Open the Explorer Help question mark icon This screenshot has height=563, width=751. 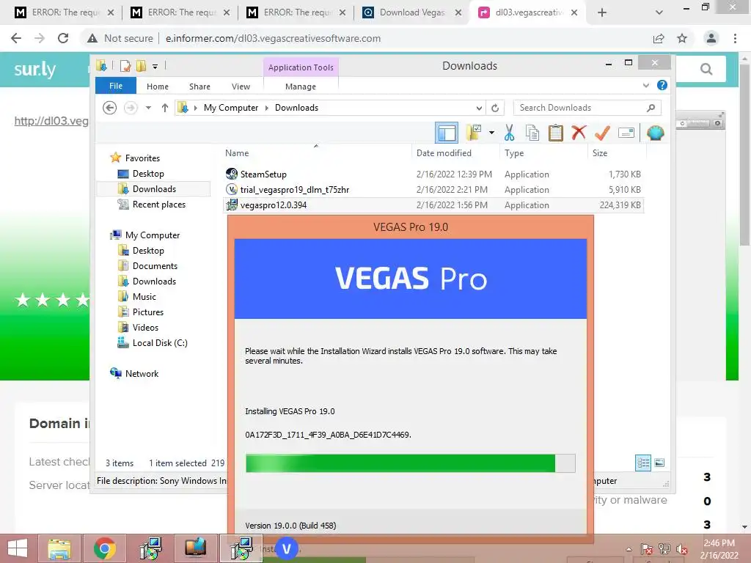(662, 85)
